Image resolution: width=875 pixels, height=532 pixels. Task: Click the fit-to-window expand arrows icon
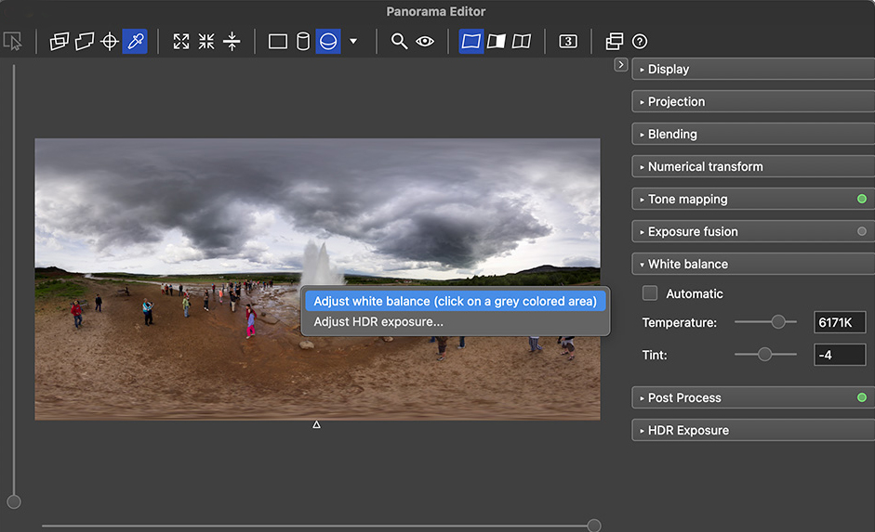[181, 42]
